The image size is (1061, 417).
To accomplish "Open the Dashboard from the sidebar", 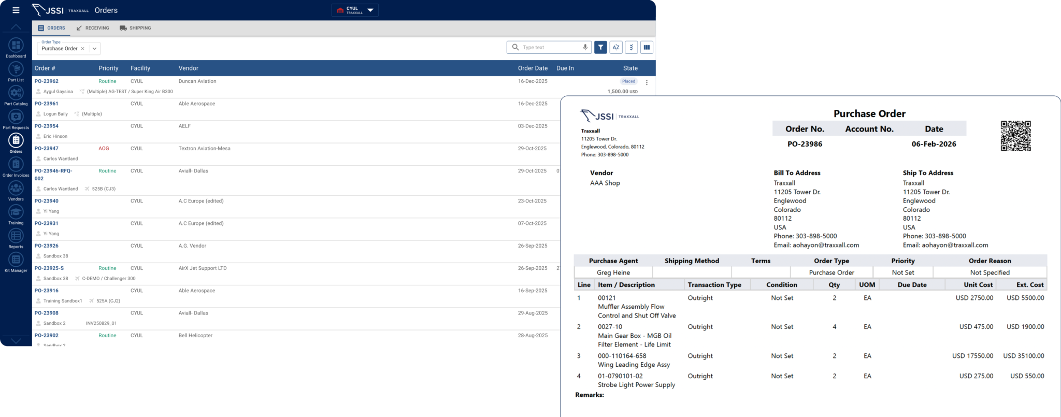I will tap(16, 46).
